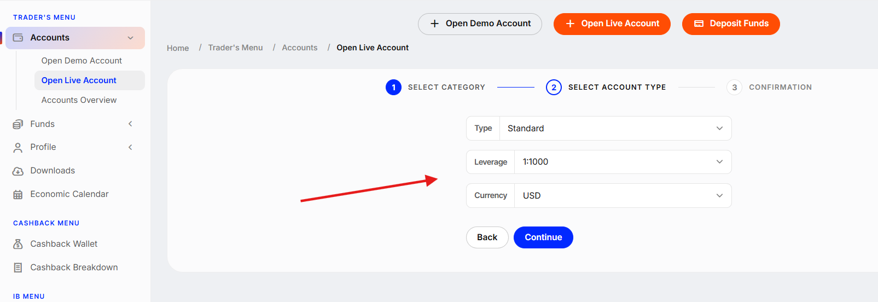The image size is (878, 302).
Task: Click the Economic Calendar icon
Action: pyautogui.click(x=18, y=195)
